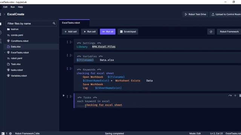The height and width of the screenshot is (135, 241).
Task: Click the robot icon beside tasks.robot
Action: 8,70
